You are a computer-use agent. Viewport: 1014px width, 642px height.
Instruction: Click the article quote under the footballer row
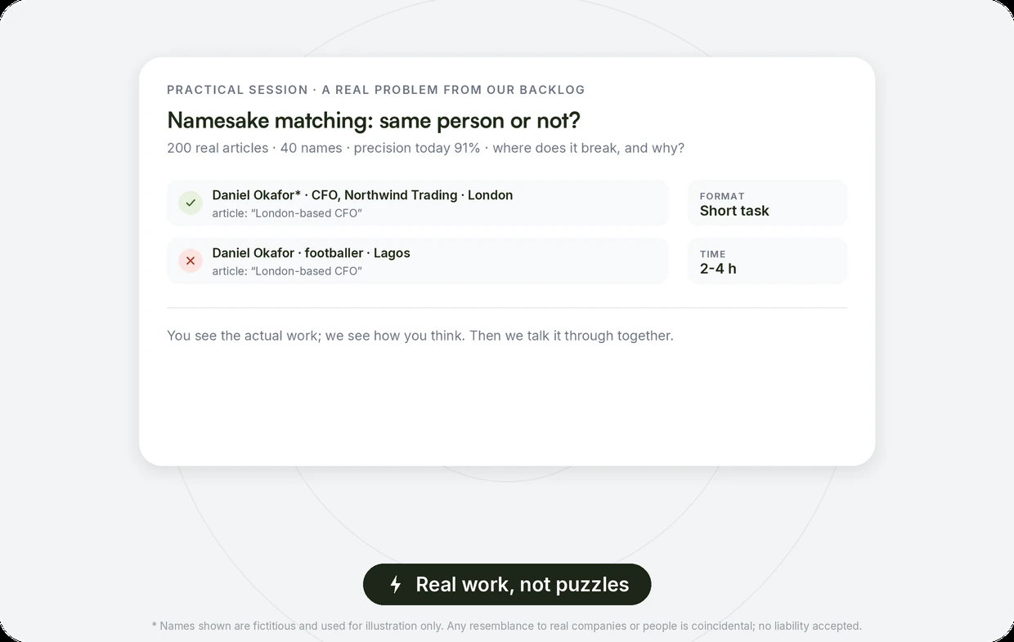tap(287, 271)
